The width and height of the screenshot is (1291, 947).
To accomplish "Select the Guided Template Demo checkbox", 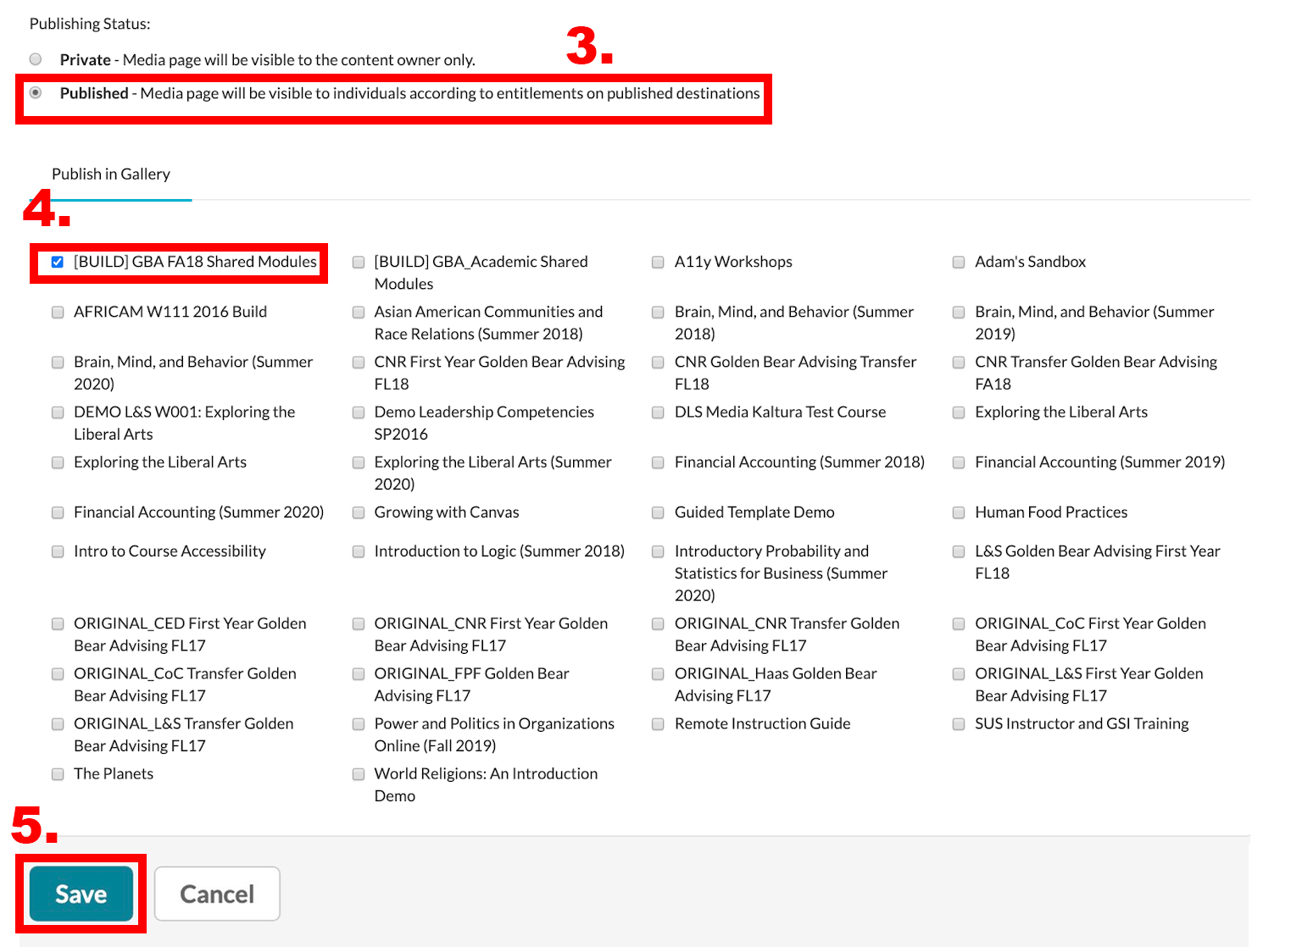I will [x=658, y=512].
